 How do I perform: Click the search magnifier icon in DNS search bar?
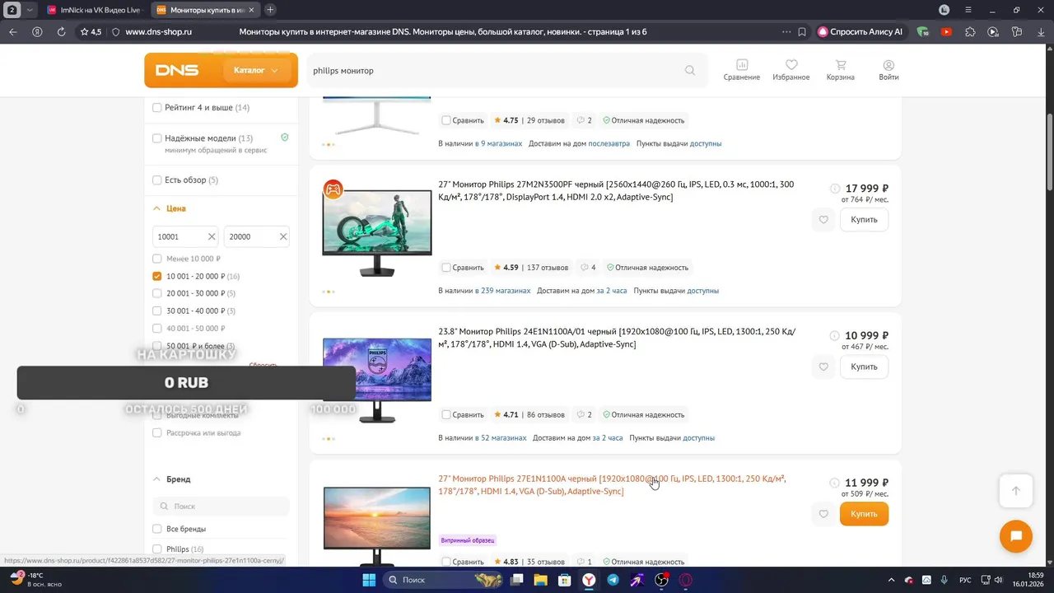tap(690, 70)
